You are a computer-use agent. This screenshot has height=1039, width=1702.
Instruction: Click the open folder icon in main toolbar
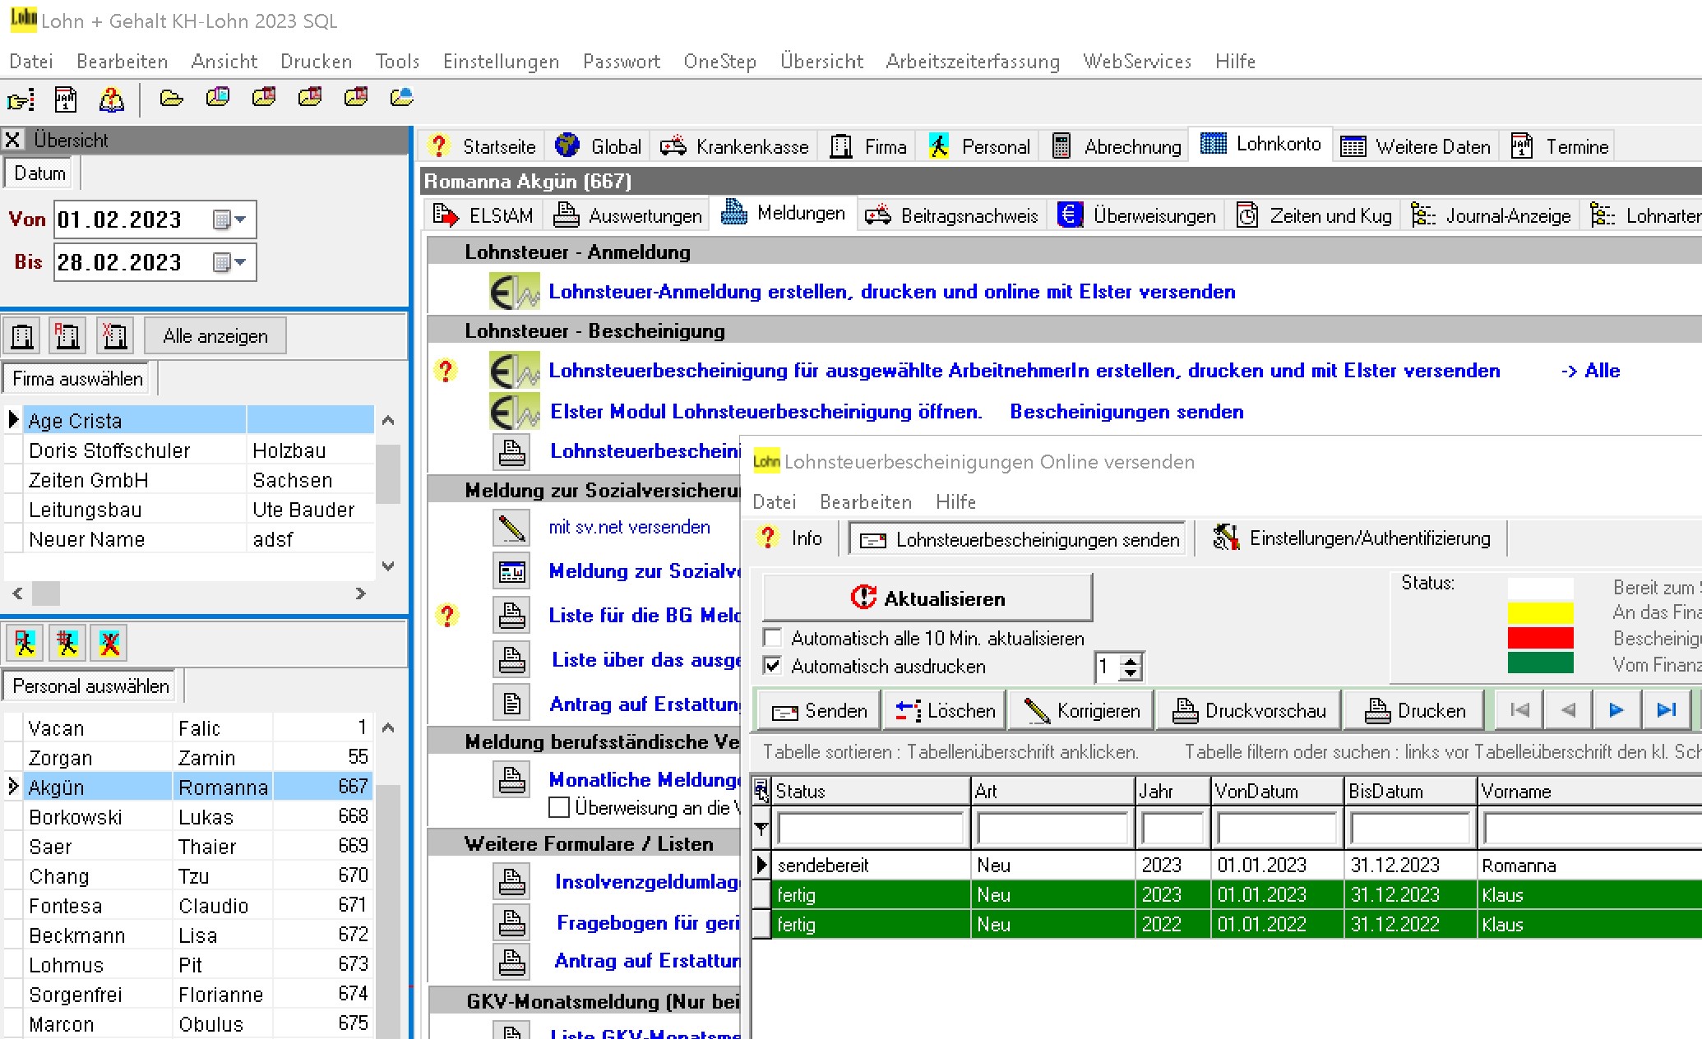tap(171, 99)
